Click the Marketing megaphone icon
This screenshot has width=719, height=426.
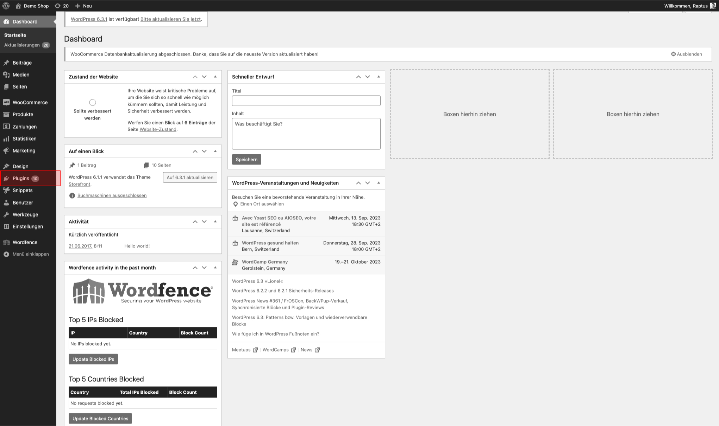tap(6, 150)
